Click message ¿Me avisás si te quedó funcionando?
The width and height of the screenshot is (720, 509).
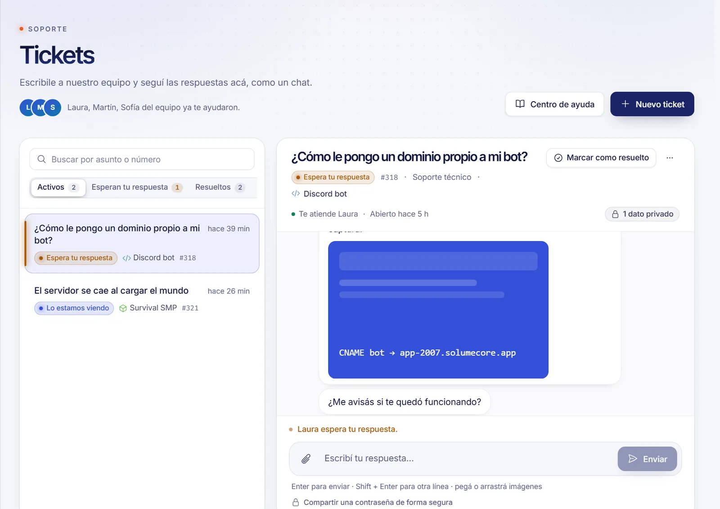[x=405, y=402]
